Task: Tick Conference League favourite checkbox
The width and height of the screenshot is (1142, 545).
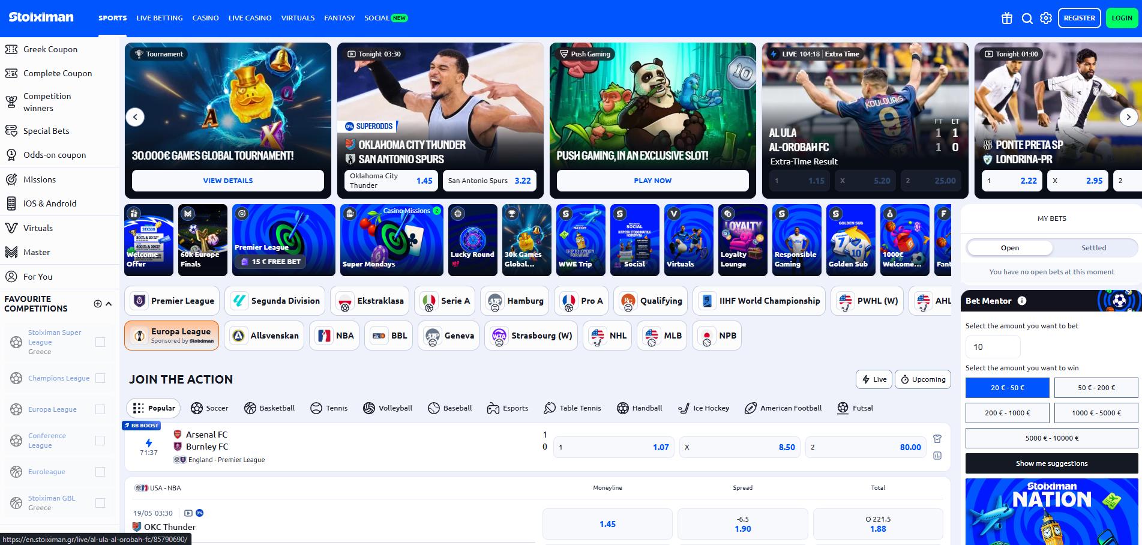Action: (x=100, y=441)
